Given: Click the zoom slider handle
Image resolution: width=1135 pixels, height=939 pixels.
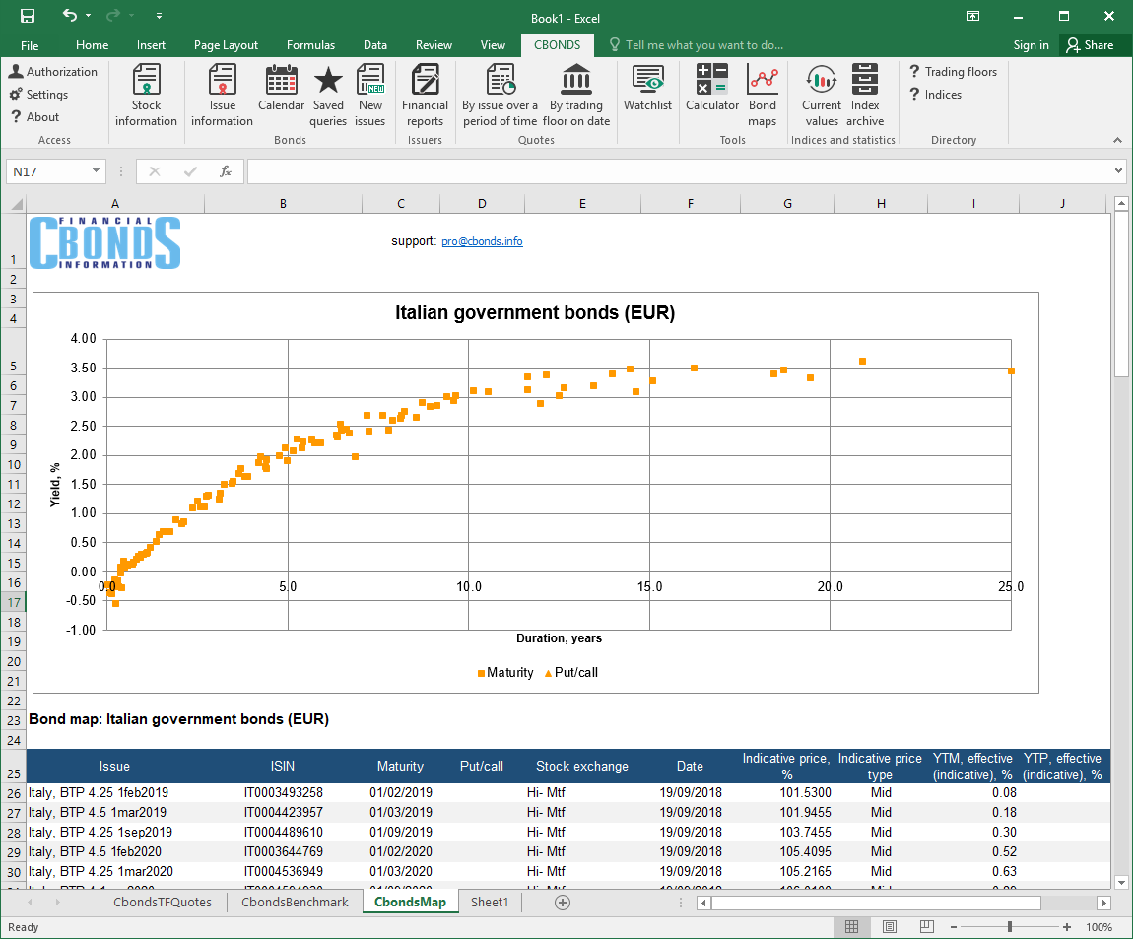Looking at the screenshot, I should coord(1010,927).
